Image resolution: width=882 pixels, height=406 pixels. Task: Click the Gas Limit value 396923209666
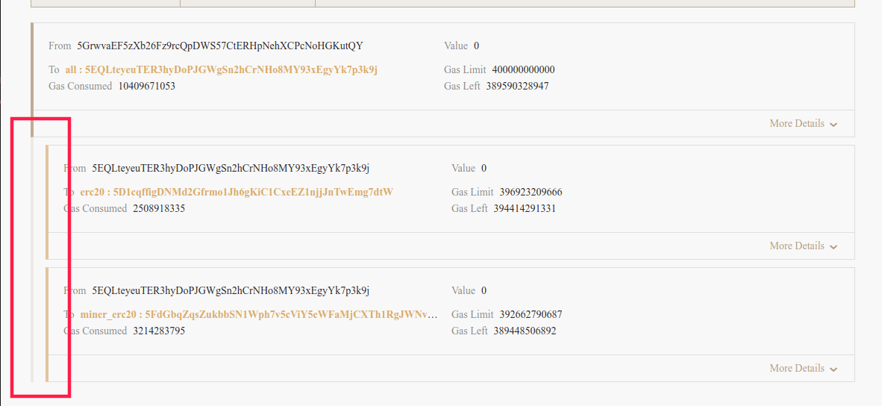[531, 192]
